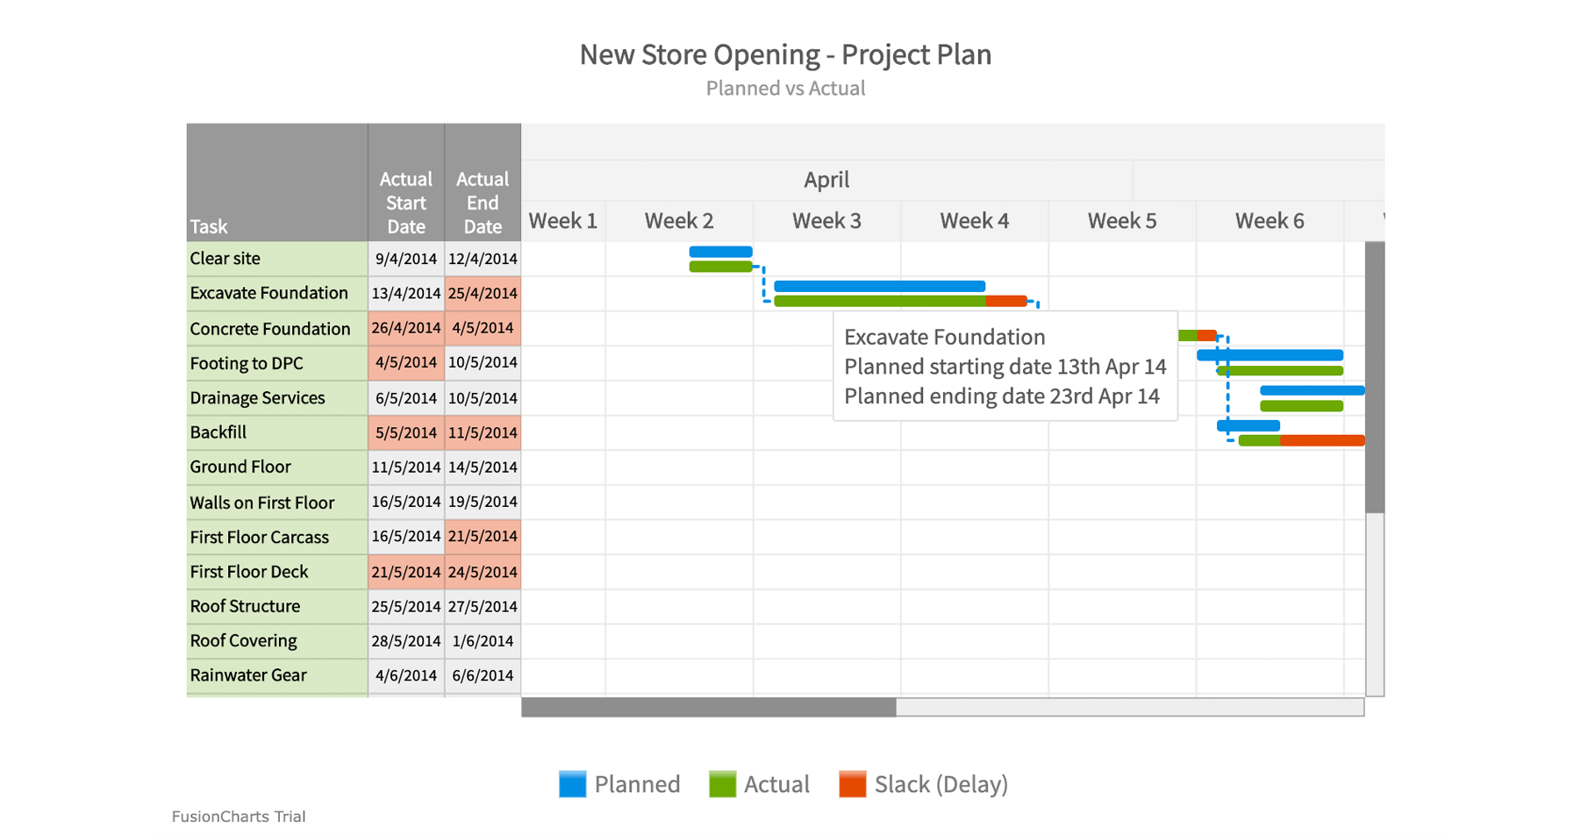Click the horizontal scrollbar below the chart
The height and width of the screenshot is (835, 1595).
(x=711, y=704)
